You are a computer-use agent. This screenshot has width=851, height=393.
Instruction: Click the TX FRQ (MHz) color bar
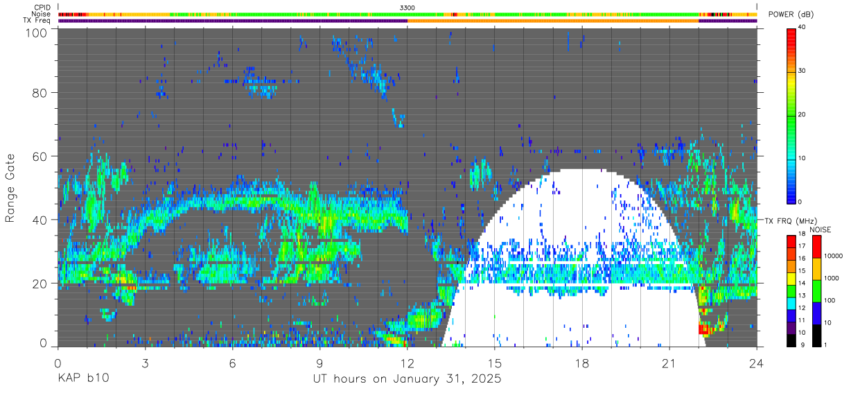(791, 290)
